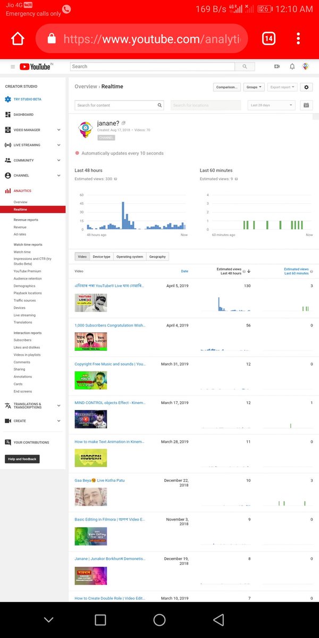
Task: Open the date range calendar icon
Action: 306,105
